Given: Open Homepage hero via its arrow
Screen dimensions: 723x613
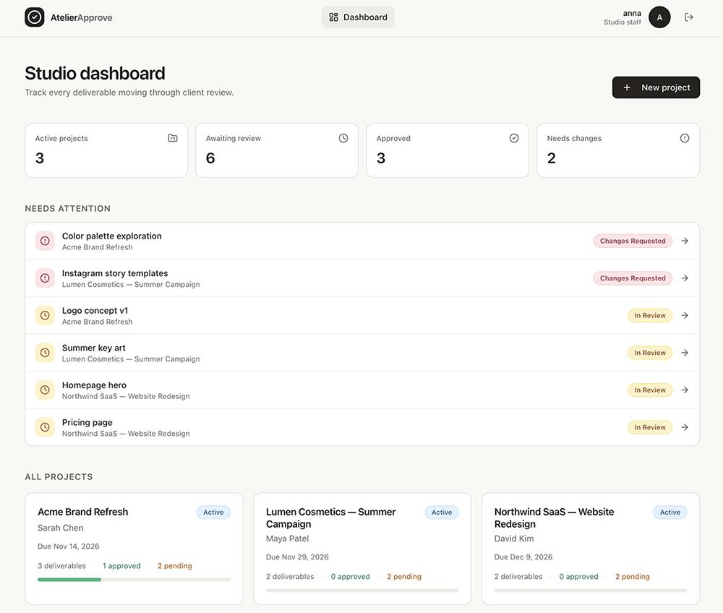Looking at the screenshot, I should coord(685,390).
